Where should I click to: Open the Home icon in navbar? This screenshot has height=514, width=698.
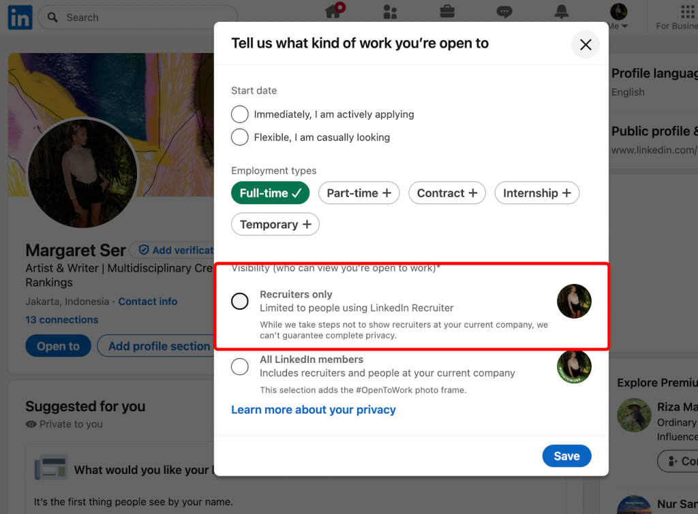coord(333,12)
